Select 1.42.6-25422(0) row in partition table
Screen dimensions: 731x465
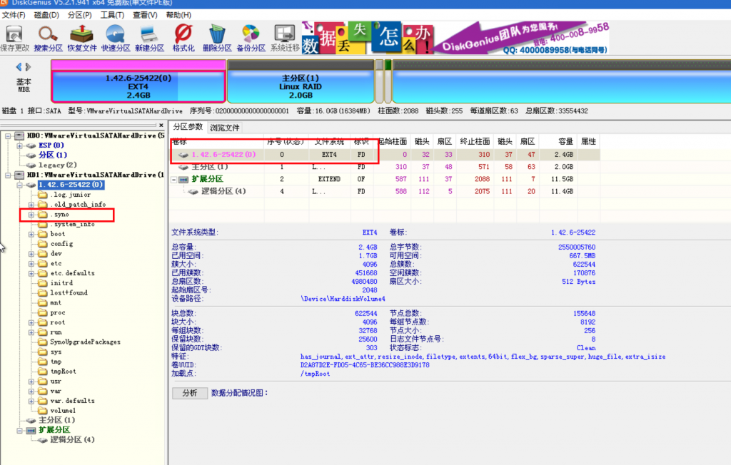[x=385, y=155]
